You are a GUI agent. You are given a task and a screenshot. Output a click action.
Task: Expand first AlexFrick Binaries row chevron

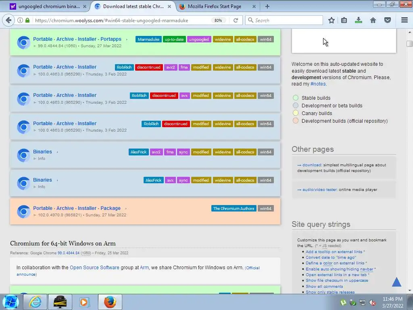pyautogui.click(x=57, y=152)
